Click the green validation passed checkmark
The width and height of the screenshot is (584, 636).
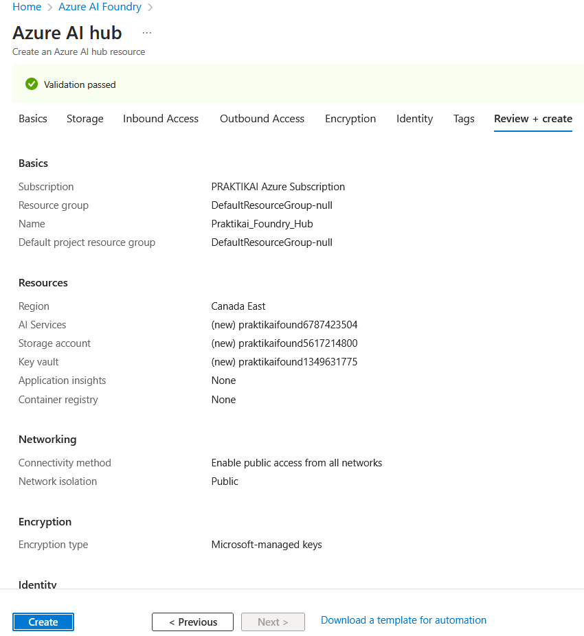(x=32, y=84)
